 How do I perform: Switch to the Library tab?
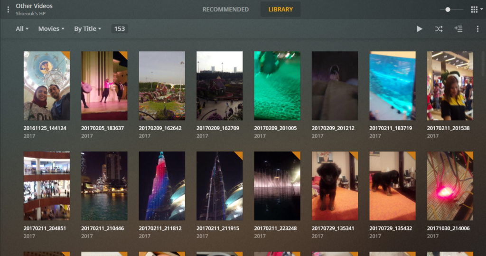[x=280, y=9]
